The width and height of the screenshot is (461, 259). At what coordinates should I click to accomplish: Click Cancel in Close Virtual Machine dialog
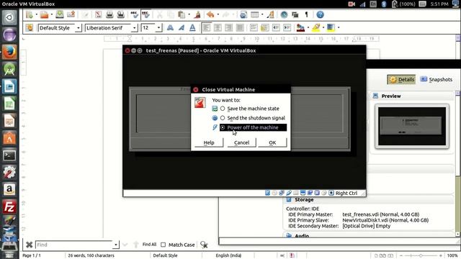[x=242, y=142]
